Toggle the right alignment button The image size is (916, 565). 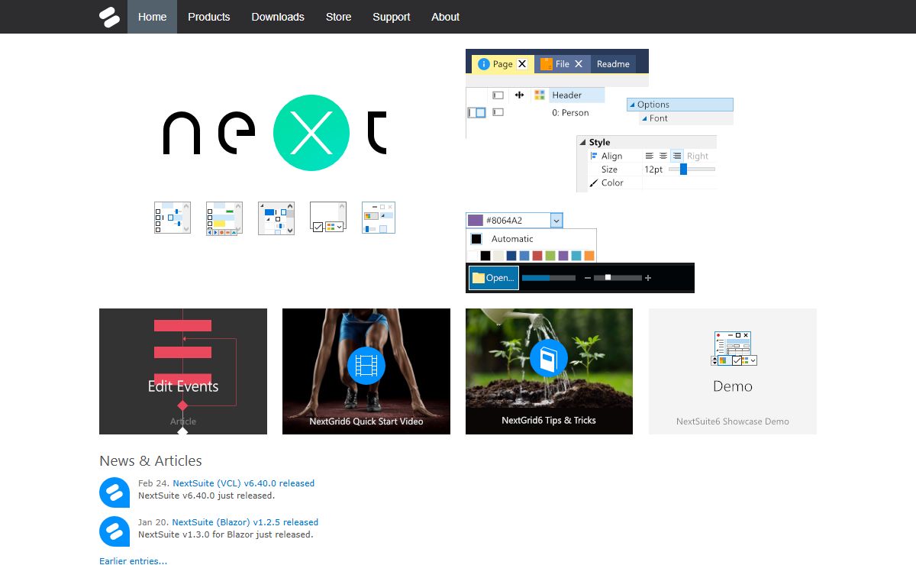[x=677, y=156]
